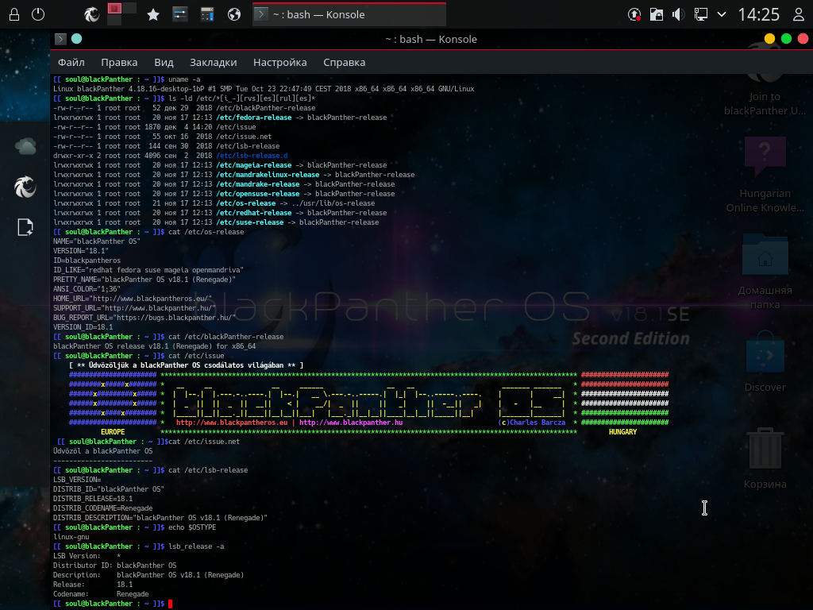Open the power/shutdown icon in top panel
Image resolution: width=813 pixels, height=610 pixels.
[38, 14]
